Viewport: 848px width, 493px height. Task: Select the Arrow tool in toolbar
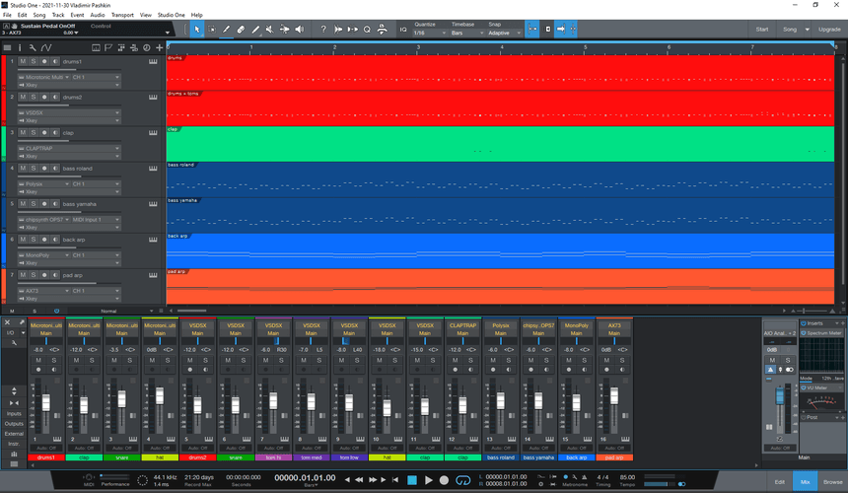tap(197, 30)
